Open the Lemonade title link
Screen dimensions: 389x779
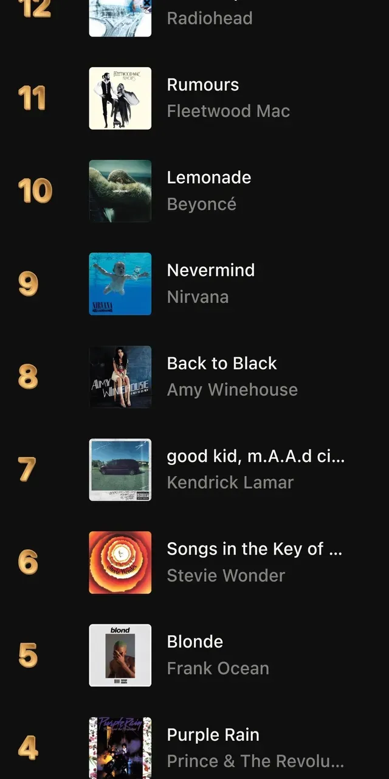209,178
